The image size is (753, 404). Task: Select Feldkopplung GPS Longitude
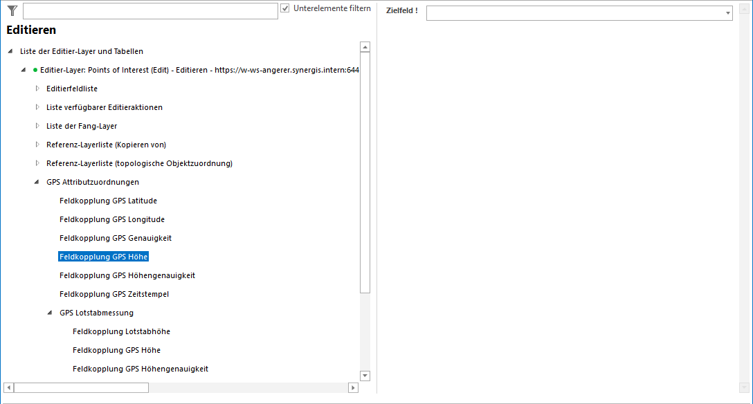pyautogui.click(x=112, y=220)
